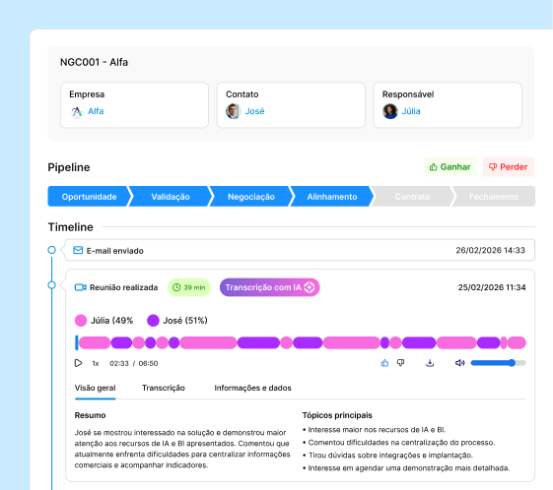The height and width of the screenshot is (490, 553).
Task: Click Júlia's avatar photo
Action: point(390,111)
